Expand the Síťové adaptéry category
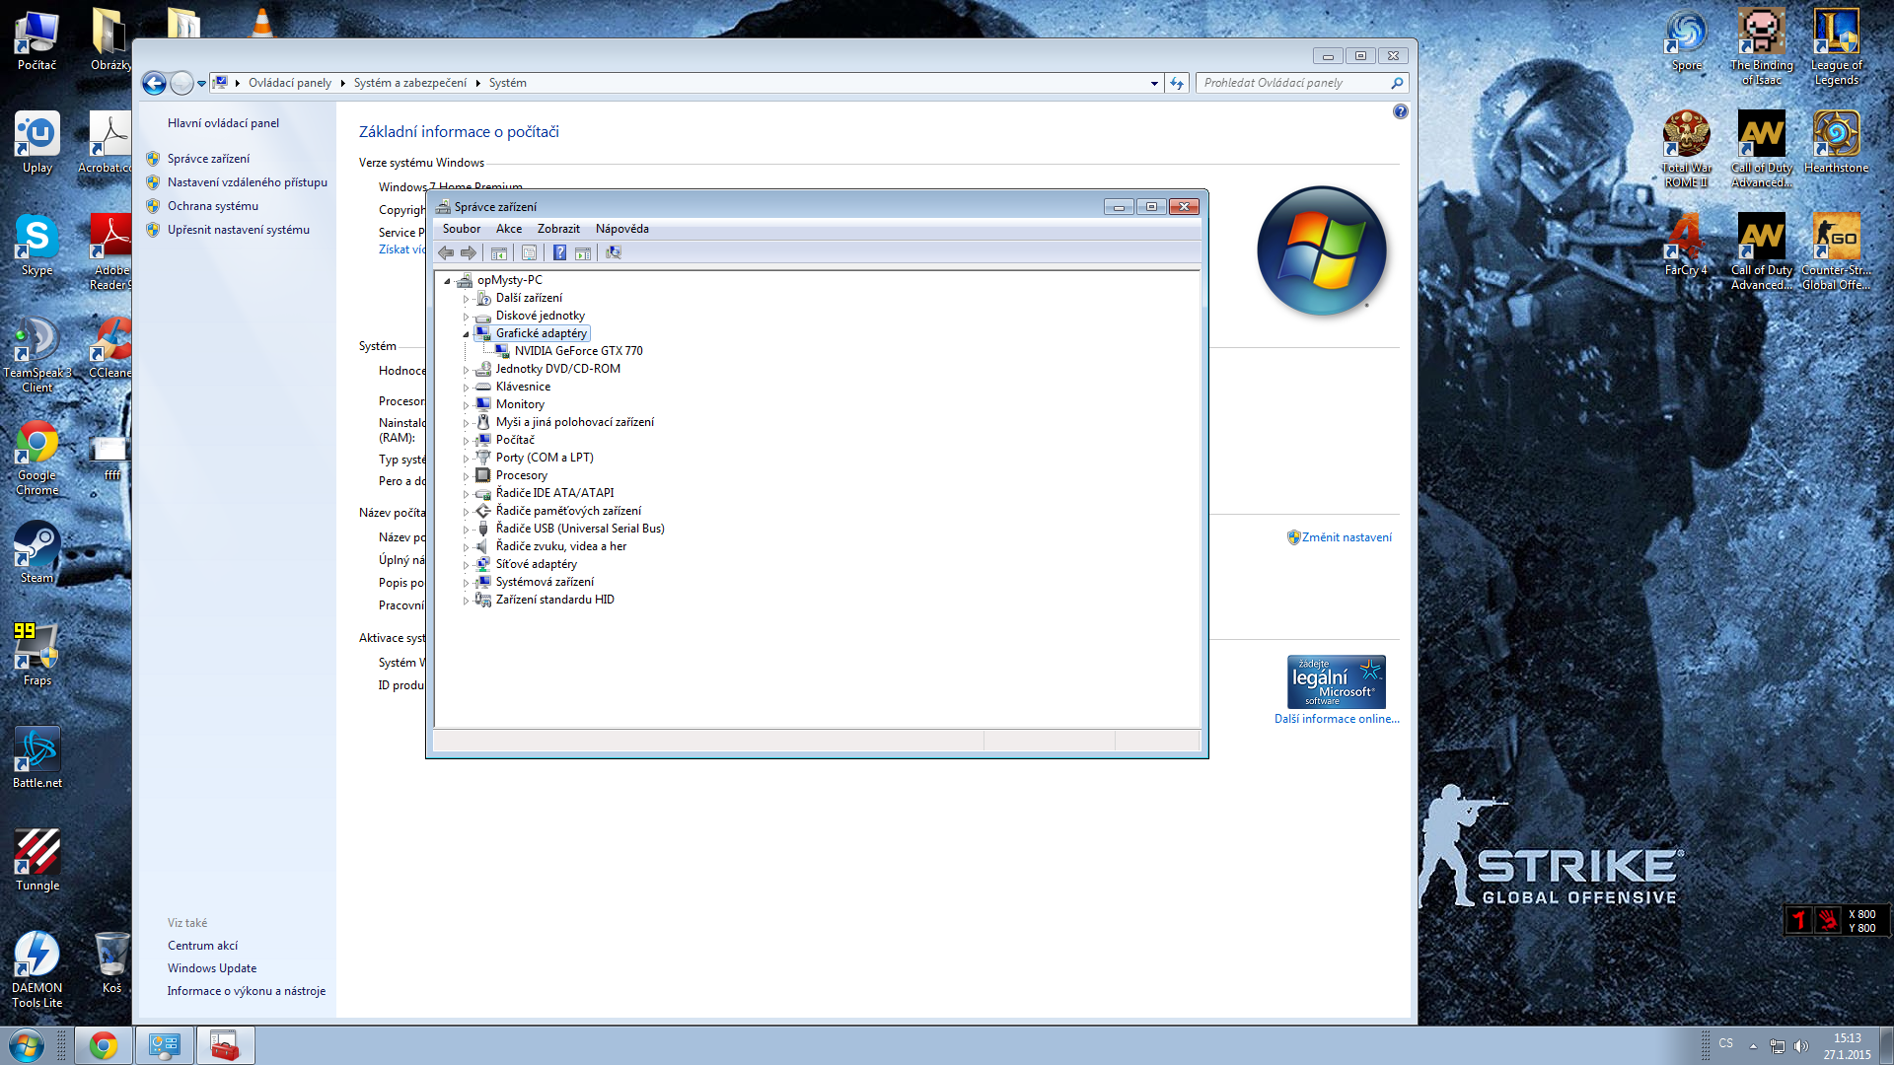The image size is (1894, 1065). point(466,565)
